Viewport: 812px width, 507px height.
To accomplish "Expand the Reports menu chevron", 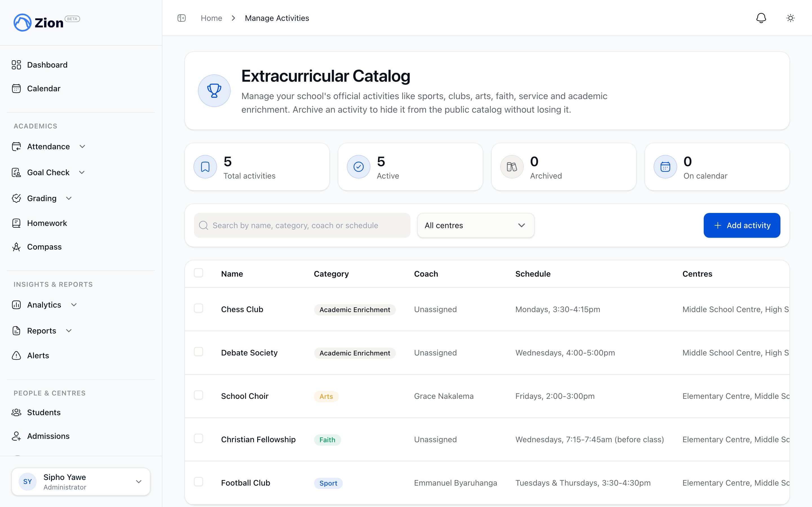I will pyautogui.click(x=69, y=331).
